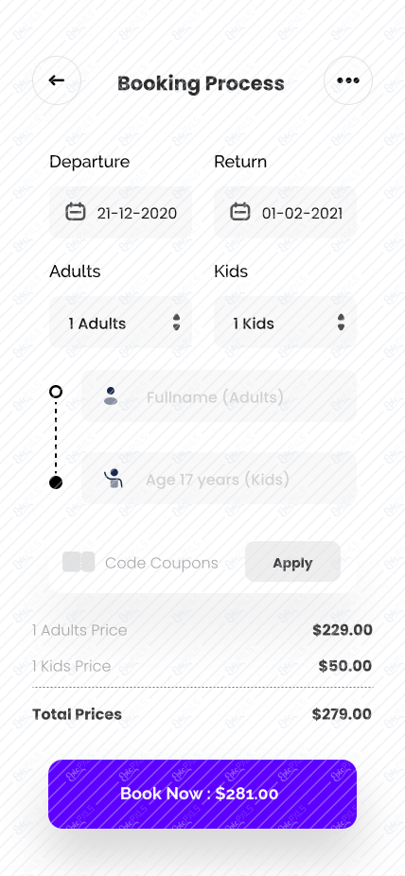Image resolution: width=405 pixels, height=876 pixels.
Task: Open the three-dots more options menu
Action: click(x=348, y=80)
